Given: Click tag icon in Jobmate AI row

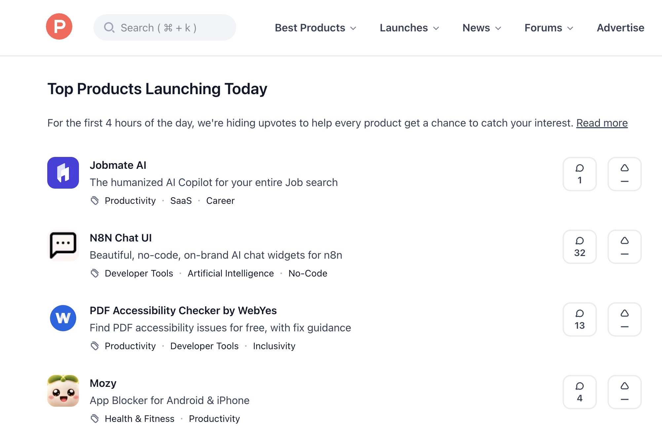Looking at the screenshot, I should pyautogui.click(x=95, y=201).
